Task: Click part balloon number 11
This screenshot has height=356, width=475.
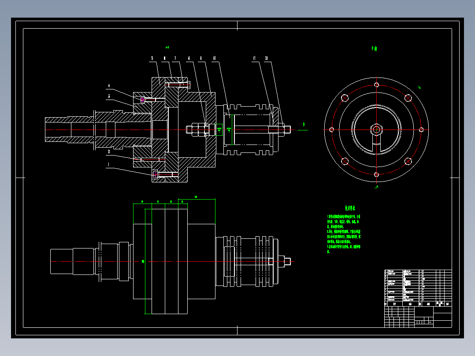Action: click(x=255, y=58)
